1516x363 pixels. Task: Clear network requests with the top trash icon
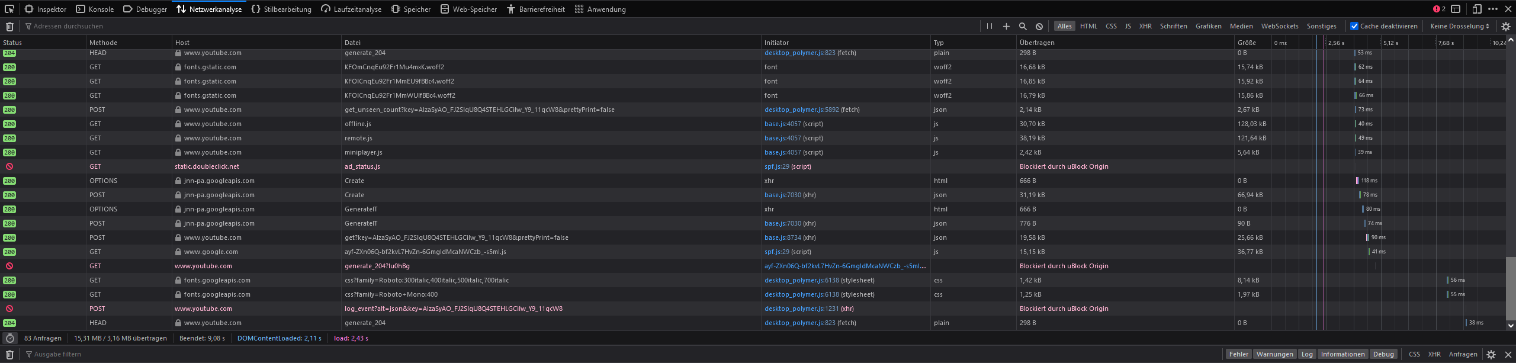click(x=9, y=26)
